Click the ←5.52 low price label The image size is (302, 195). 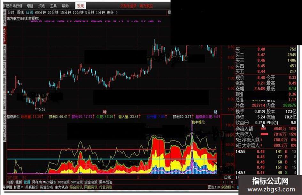point(40,109)
